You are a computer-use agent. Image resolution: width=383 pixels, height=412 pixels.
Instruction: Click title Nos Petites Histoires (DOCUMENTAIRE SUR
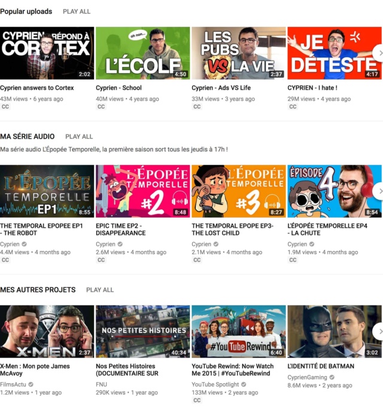127,370
